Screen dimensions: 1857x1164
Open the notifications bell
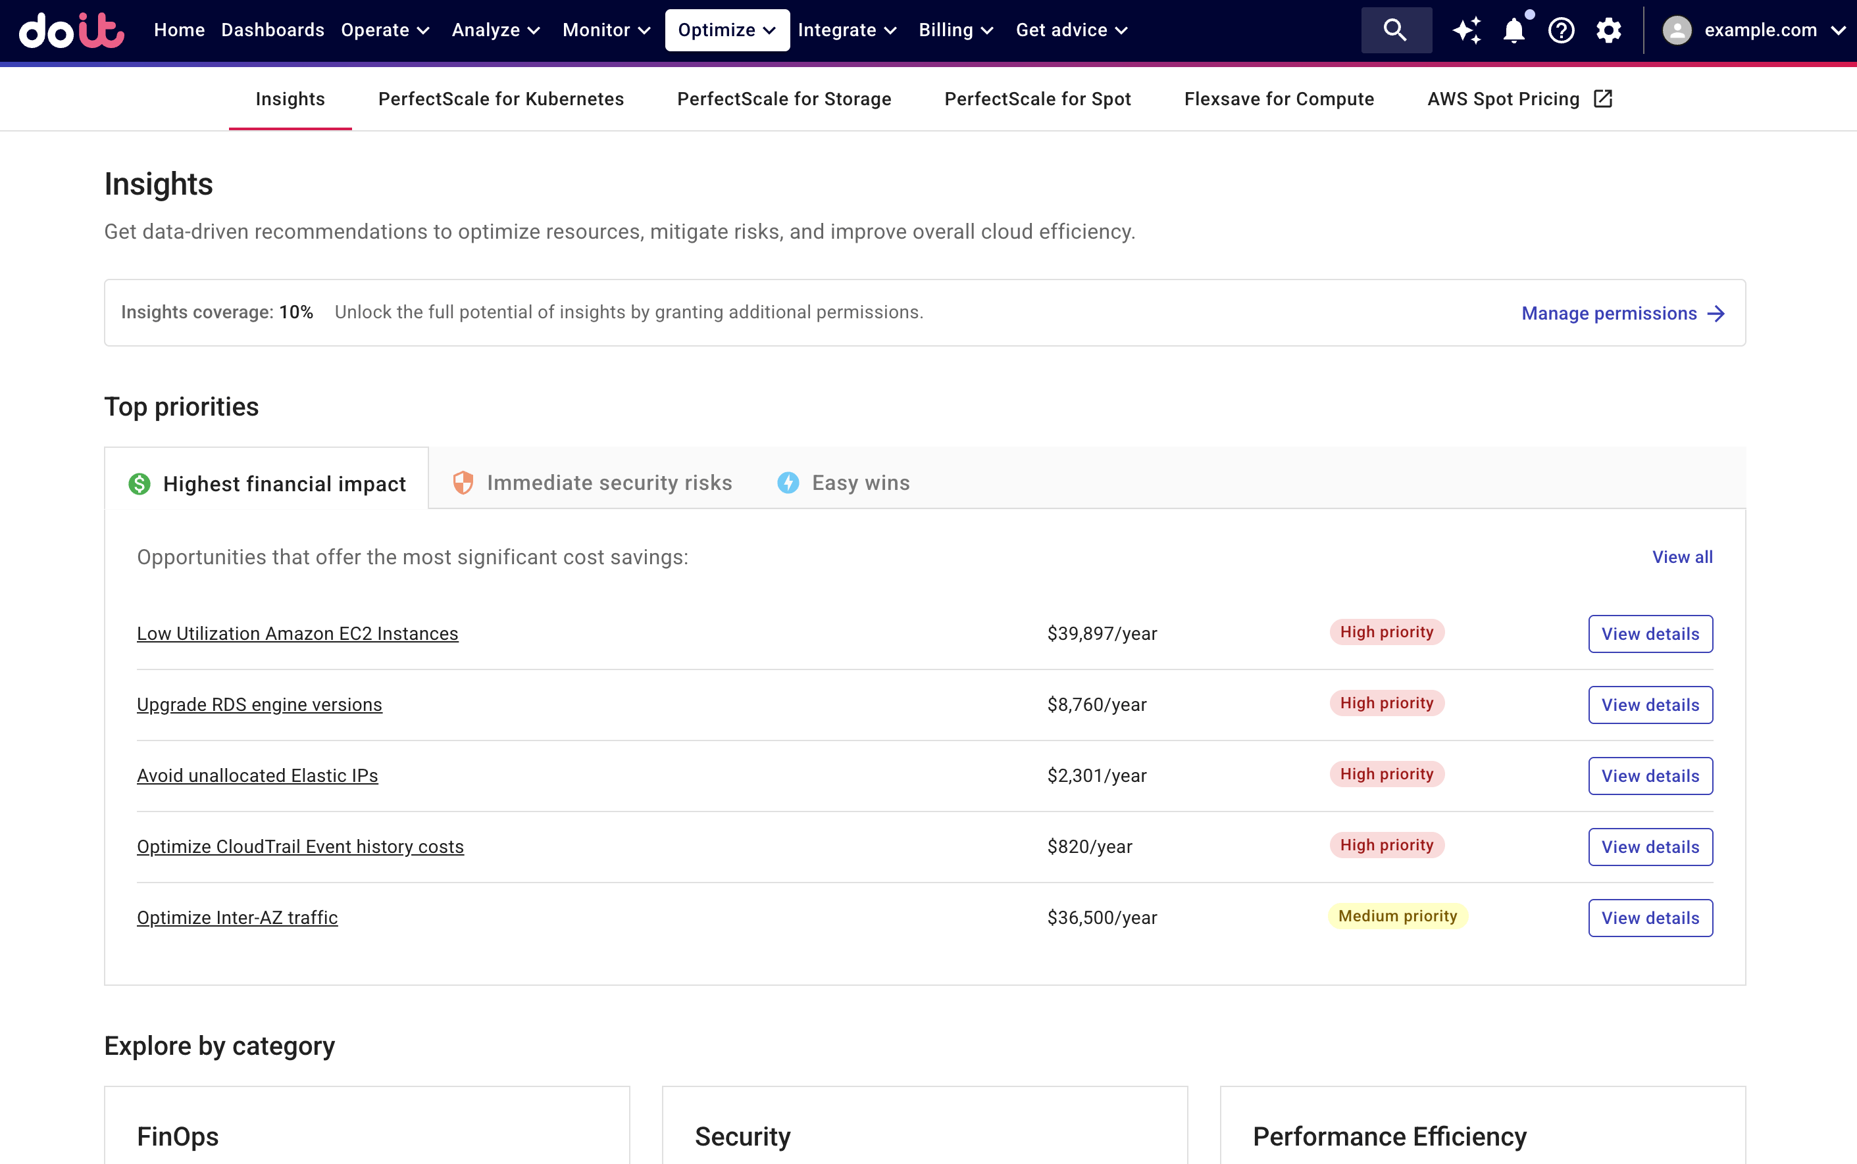coord(1514,30)
